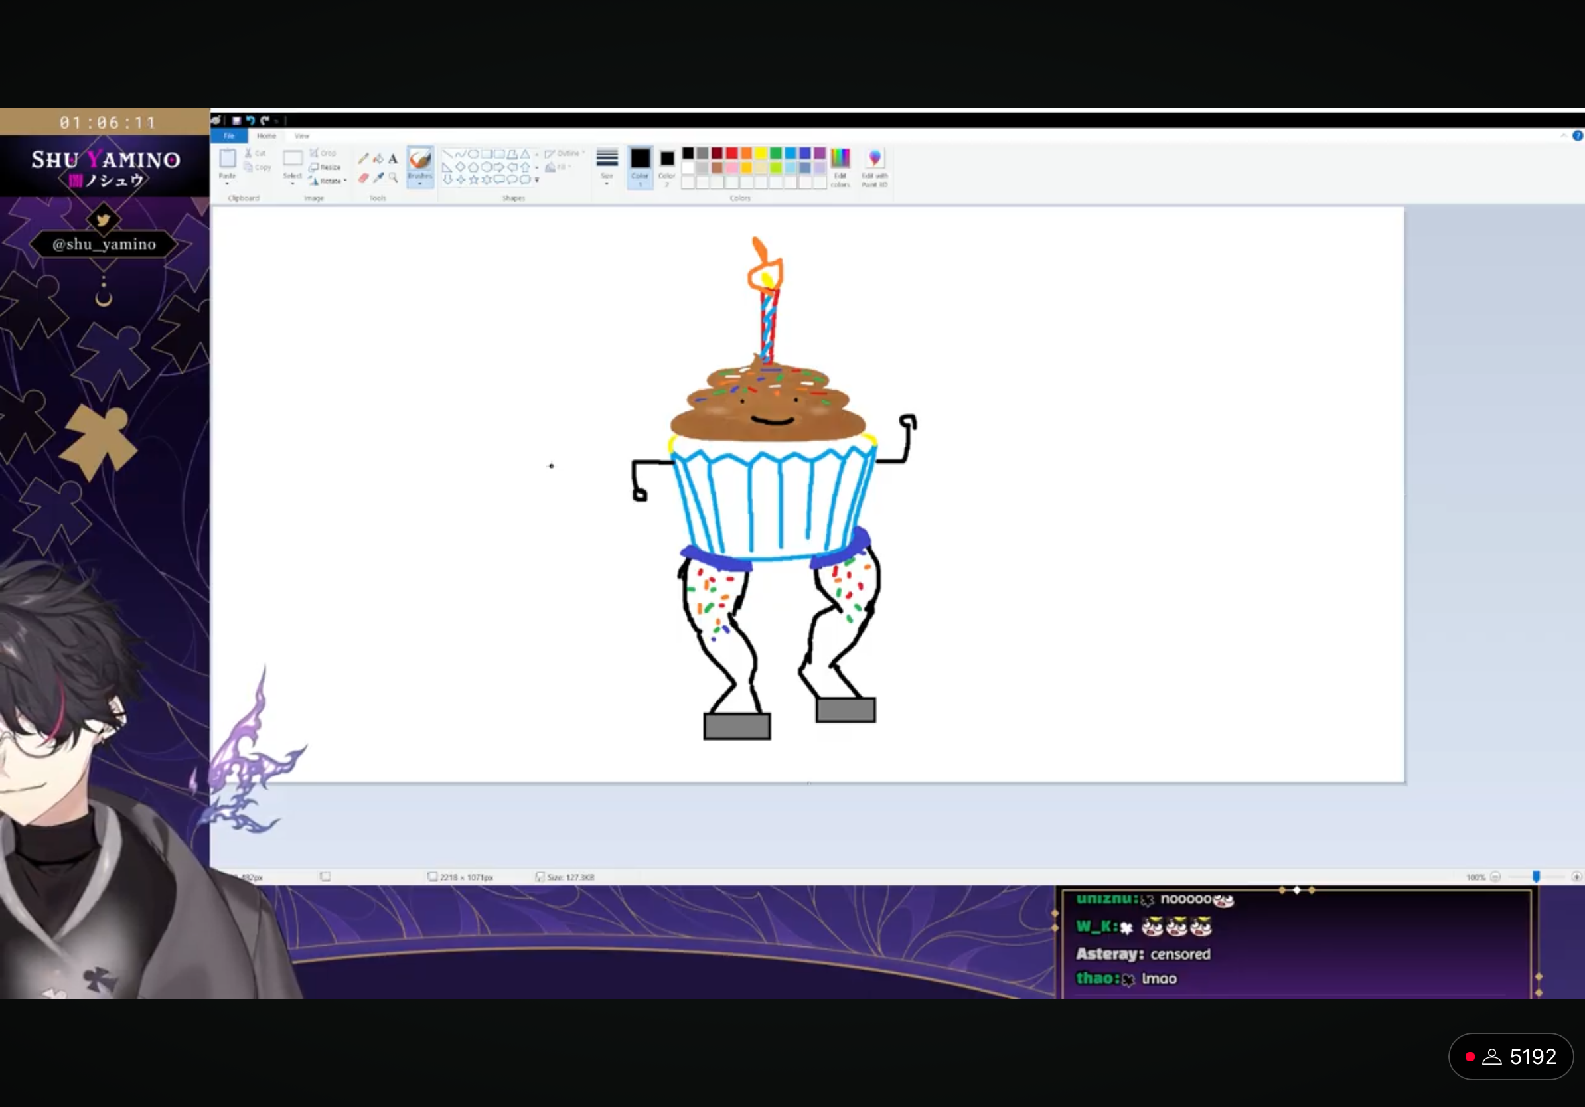
Task: Activate the Color 1 selector
Action: coord(640,166)
